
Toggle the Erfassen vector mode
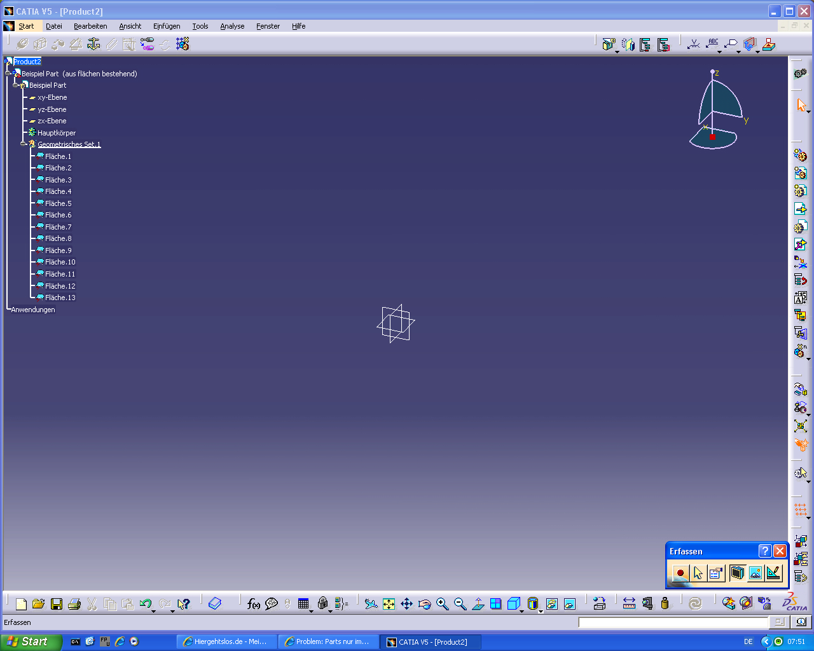pyautogui.click(x=773, y=573)
